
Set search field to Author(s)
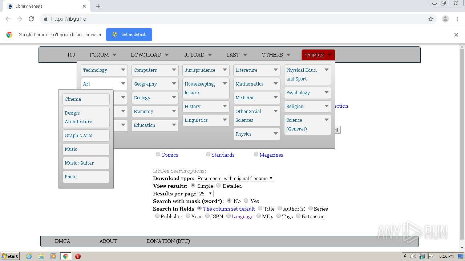tap(280, 208)
